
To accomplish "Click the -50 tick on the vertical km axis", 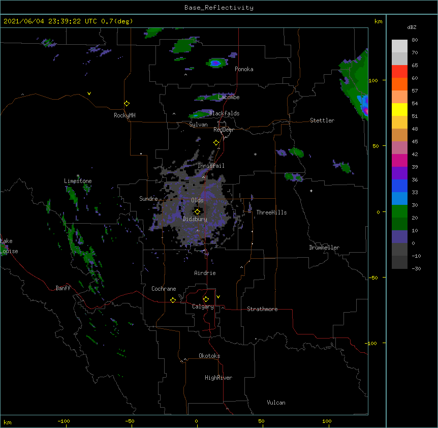I will [x=373, y=278].
